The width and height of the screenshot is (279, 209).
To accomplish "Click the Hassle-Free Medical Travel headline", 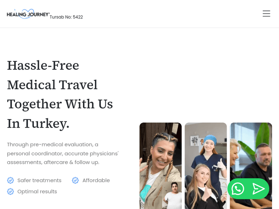I will pos(60,94).
